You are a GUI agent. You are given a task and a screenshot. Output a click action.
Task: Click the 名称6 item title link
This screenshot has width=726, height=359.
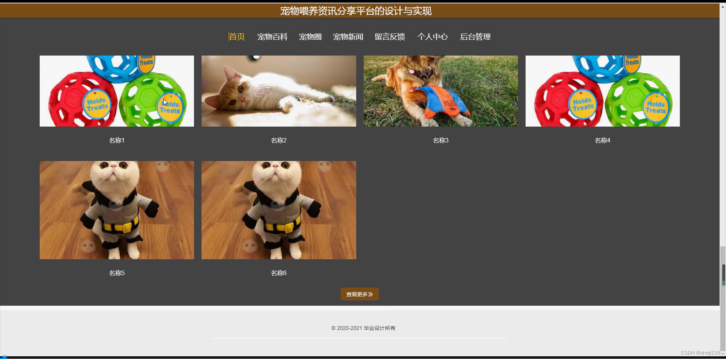click(x=278, y=272)
